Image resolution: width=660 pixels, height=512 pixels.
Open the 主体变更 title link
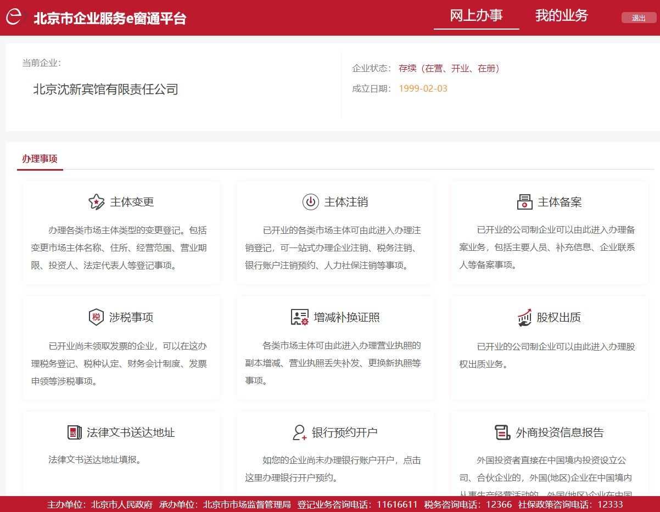[132, 202]
